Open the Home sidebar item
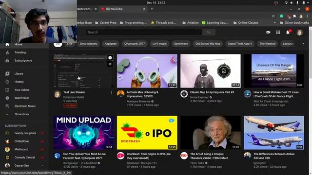Image resolution: width=312 pixels, height=175 pixels. point(24,44)
